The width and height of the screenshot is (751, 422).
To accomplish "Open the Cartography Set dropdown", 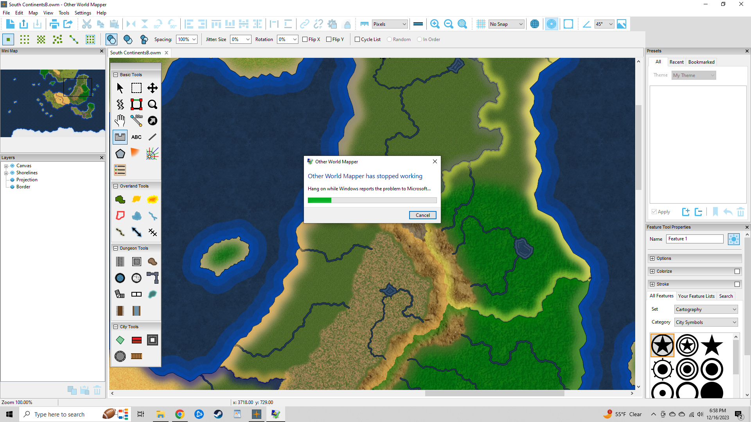I will tap(706, 309).
